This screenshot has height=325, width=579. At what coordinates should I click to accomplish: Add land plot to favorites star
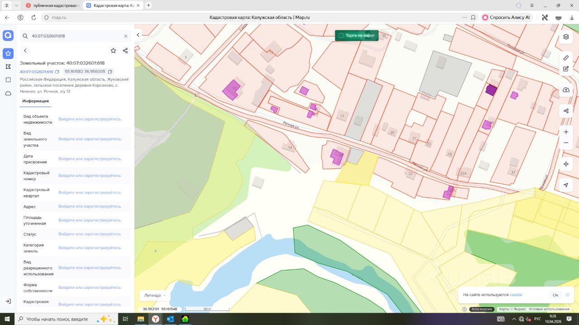pos(113,51)
